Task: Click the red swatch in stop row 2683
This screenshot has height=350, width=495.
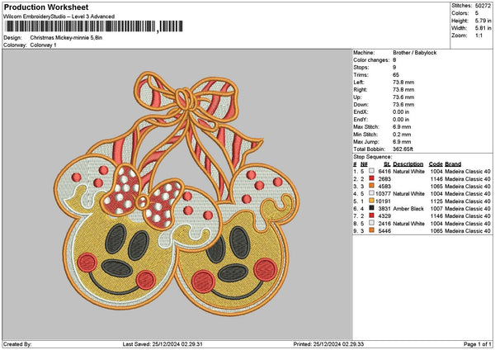Action: pos(371,178)
